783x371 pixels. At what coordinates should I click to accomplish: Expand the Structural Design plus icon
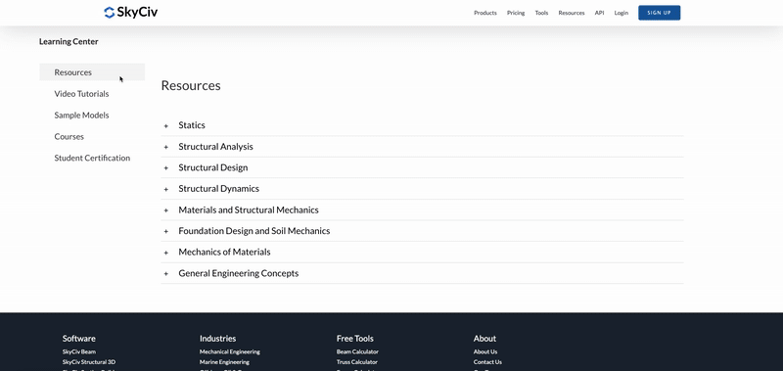click(166, 168)
